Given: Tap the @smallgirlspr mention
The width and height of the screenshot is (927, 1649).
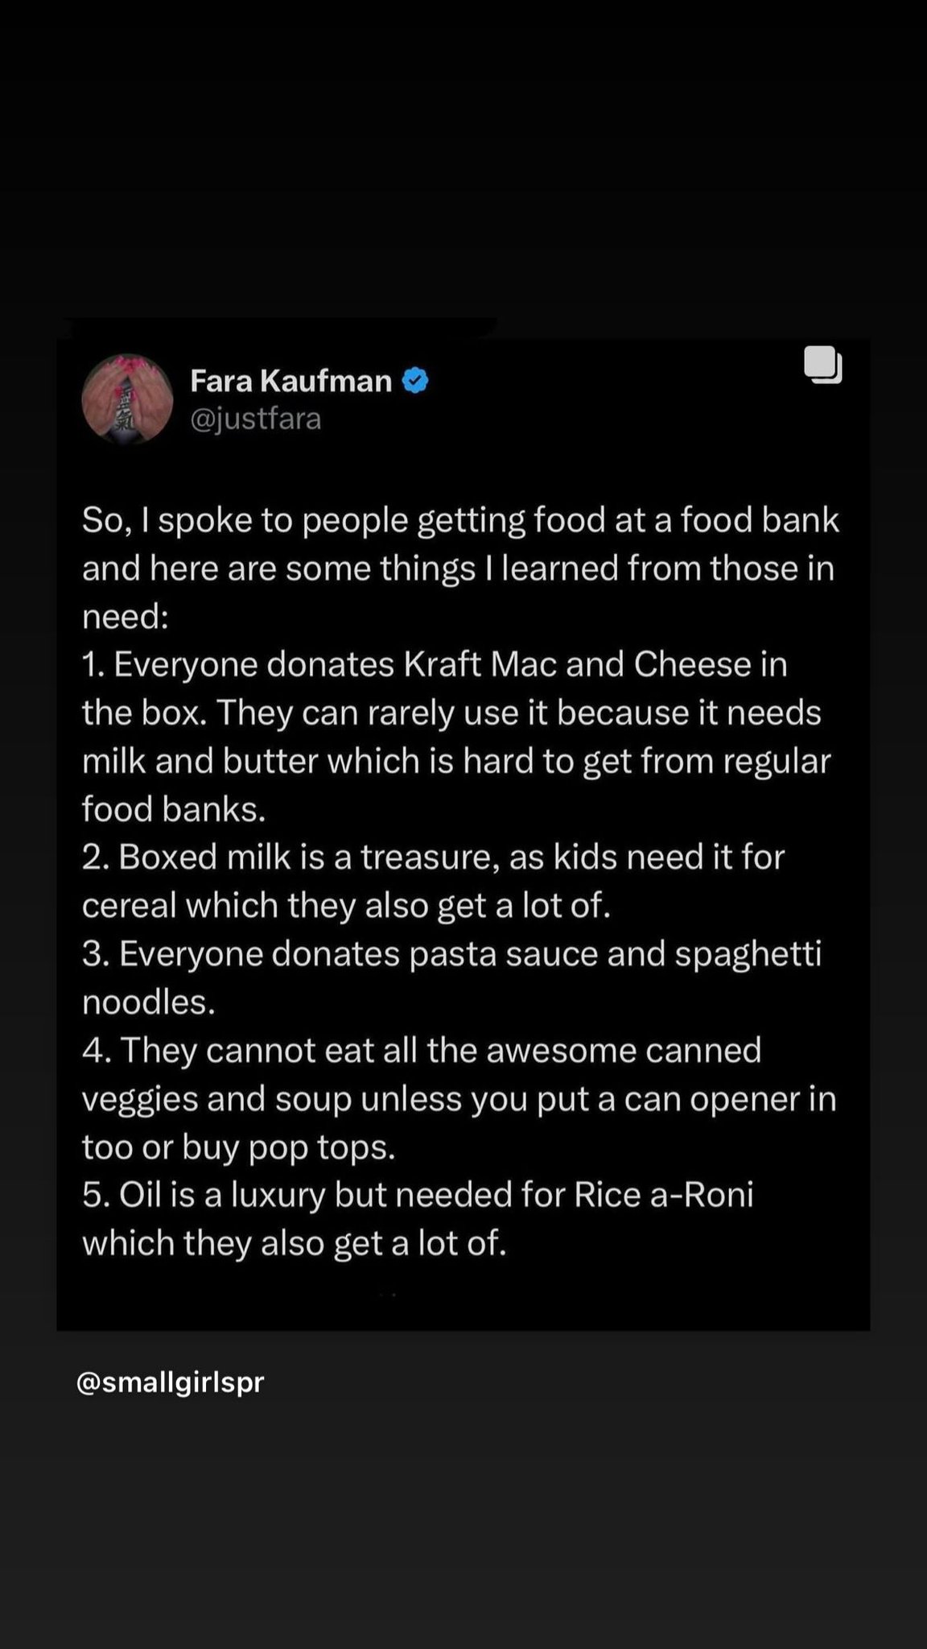Looking at the screenshot, I should click(171, 1382).
